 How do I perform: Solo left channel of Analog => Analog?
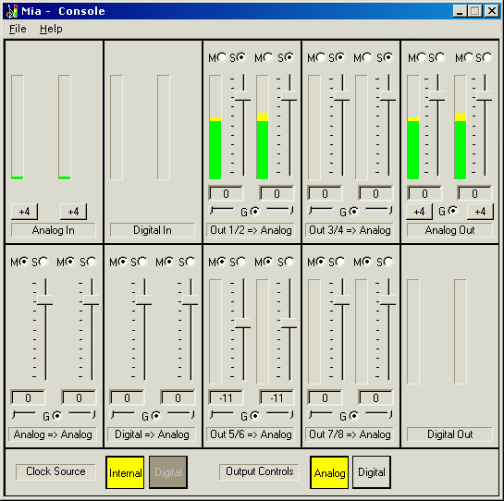pos(43,262)
